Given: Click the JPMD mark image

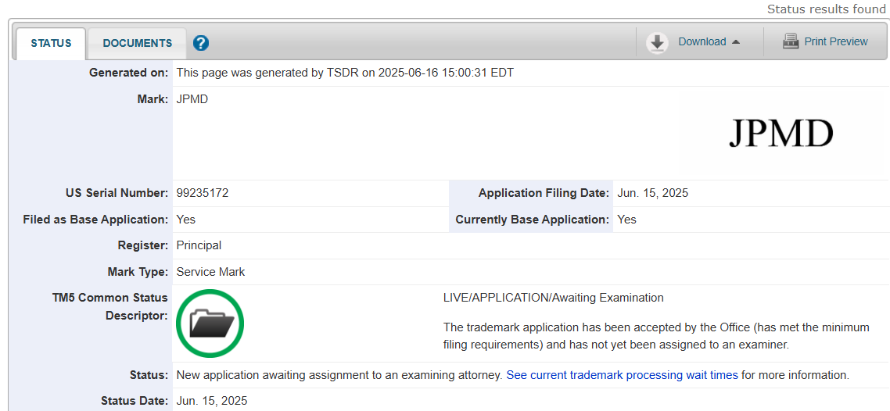Looking at the screenshot, I should coord(781,134).
